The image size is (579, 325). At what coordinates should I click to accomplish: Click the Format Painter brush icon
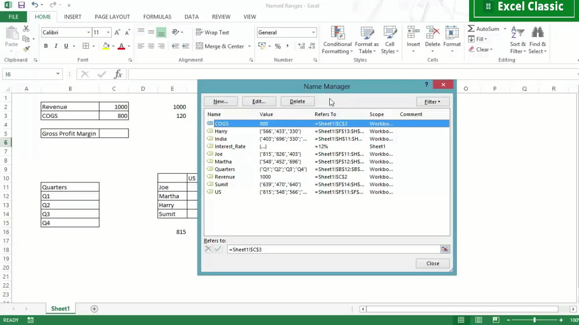26,49
